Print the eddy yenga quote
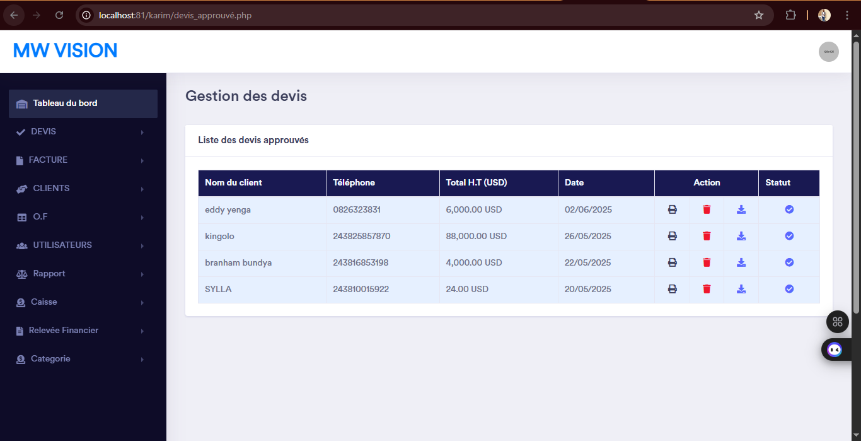 pyautogui.click(x=672, y=209)
